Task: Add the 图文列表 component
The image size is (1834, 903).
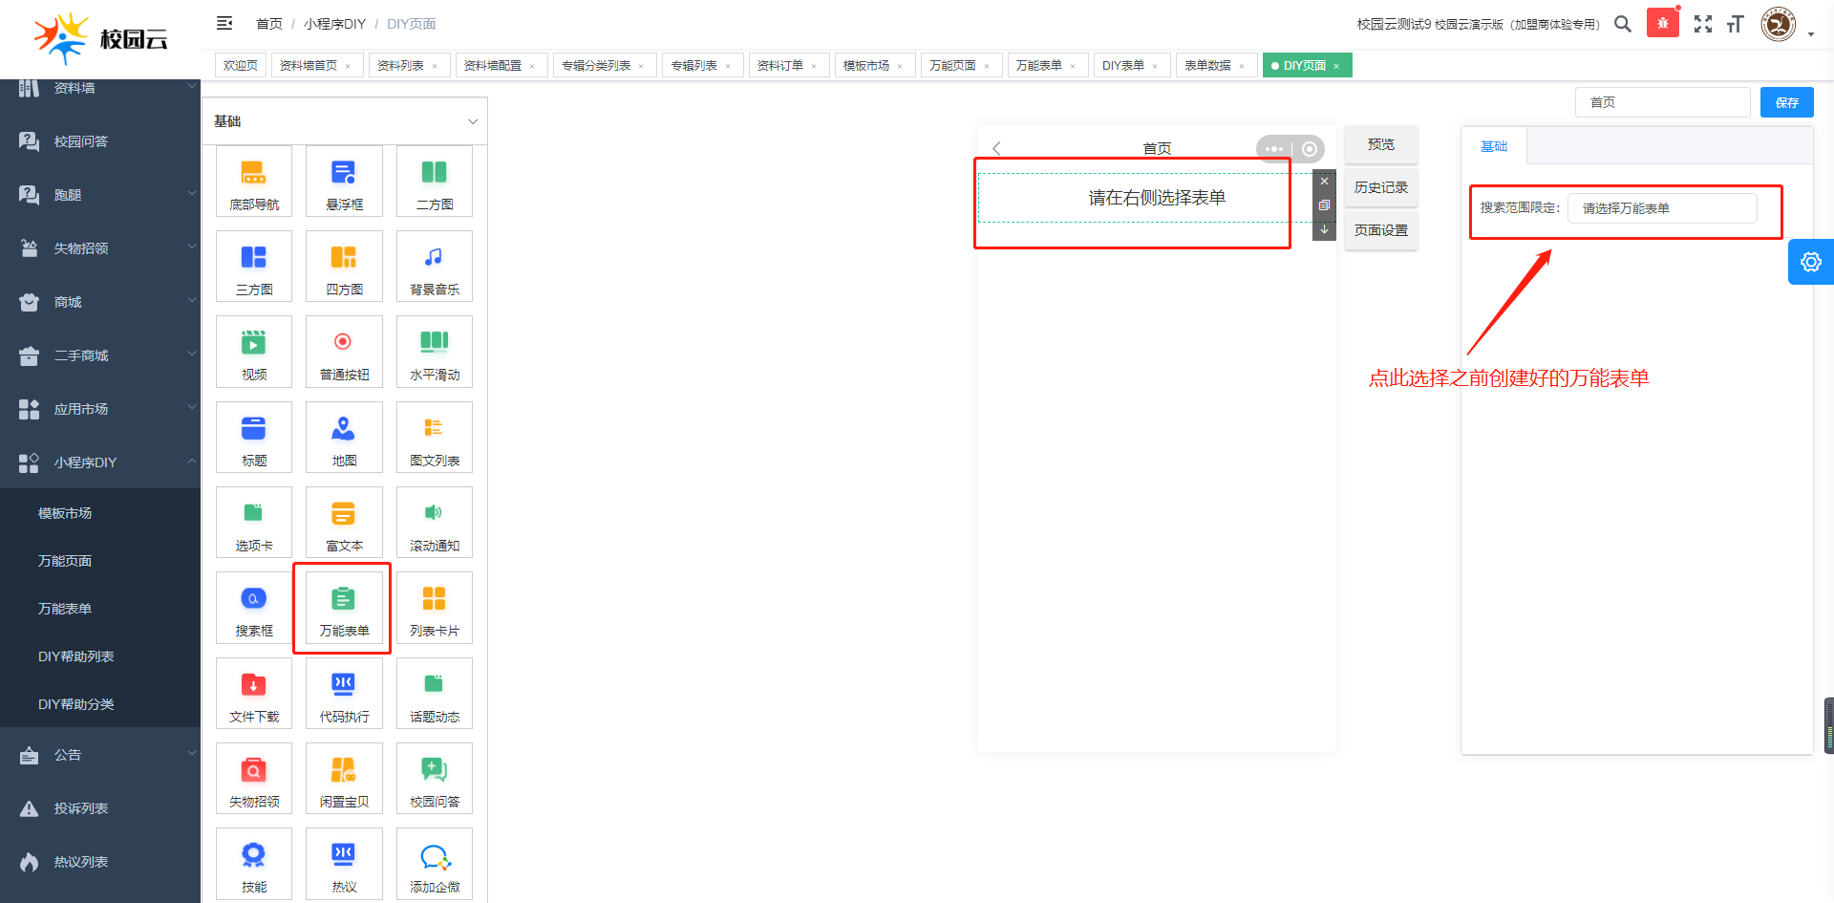Action: [x=435, y=438]
